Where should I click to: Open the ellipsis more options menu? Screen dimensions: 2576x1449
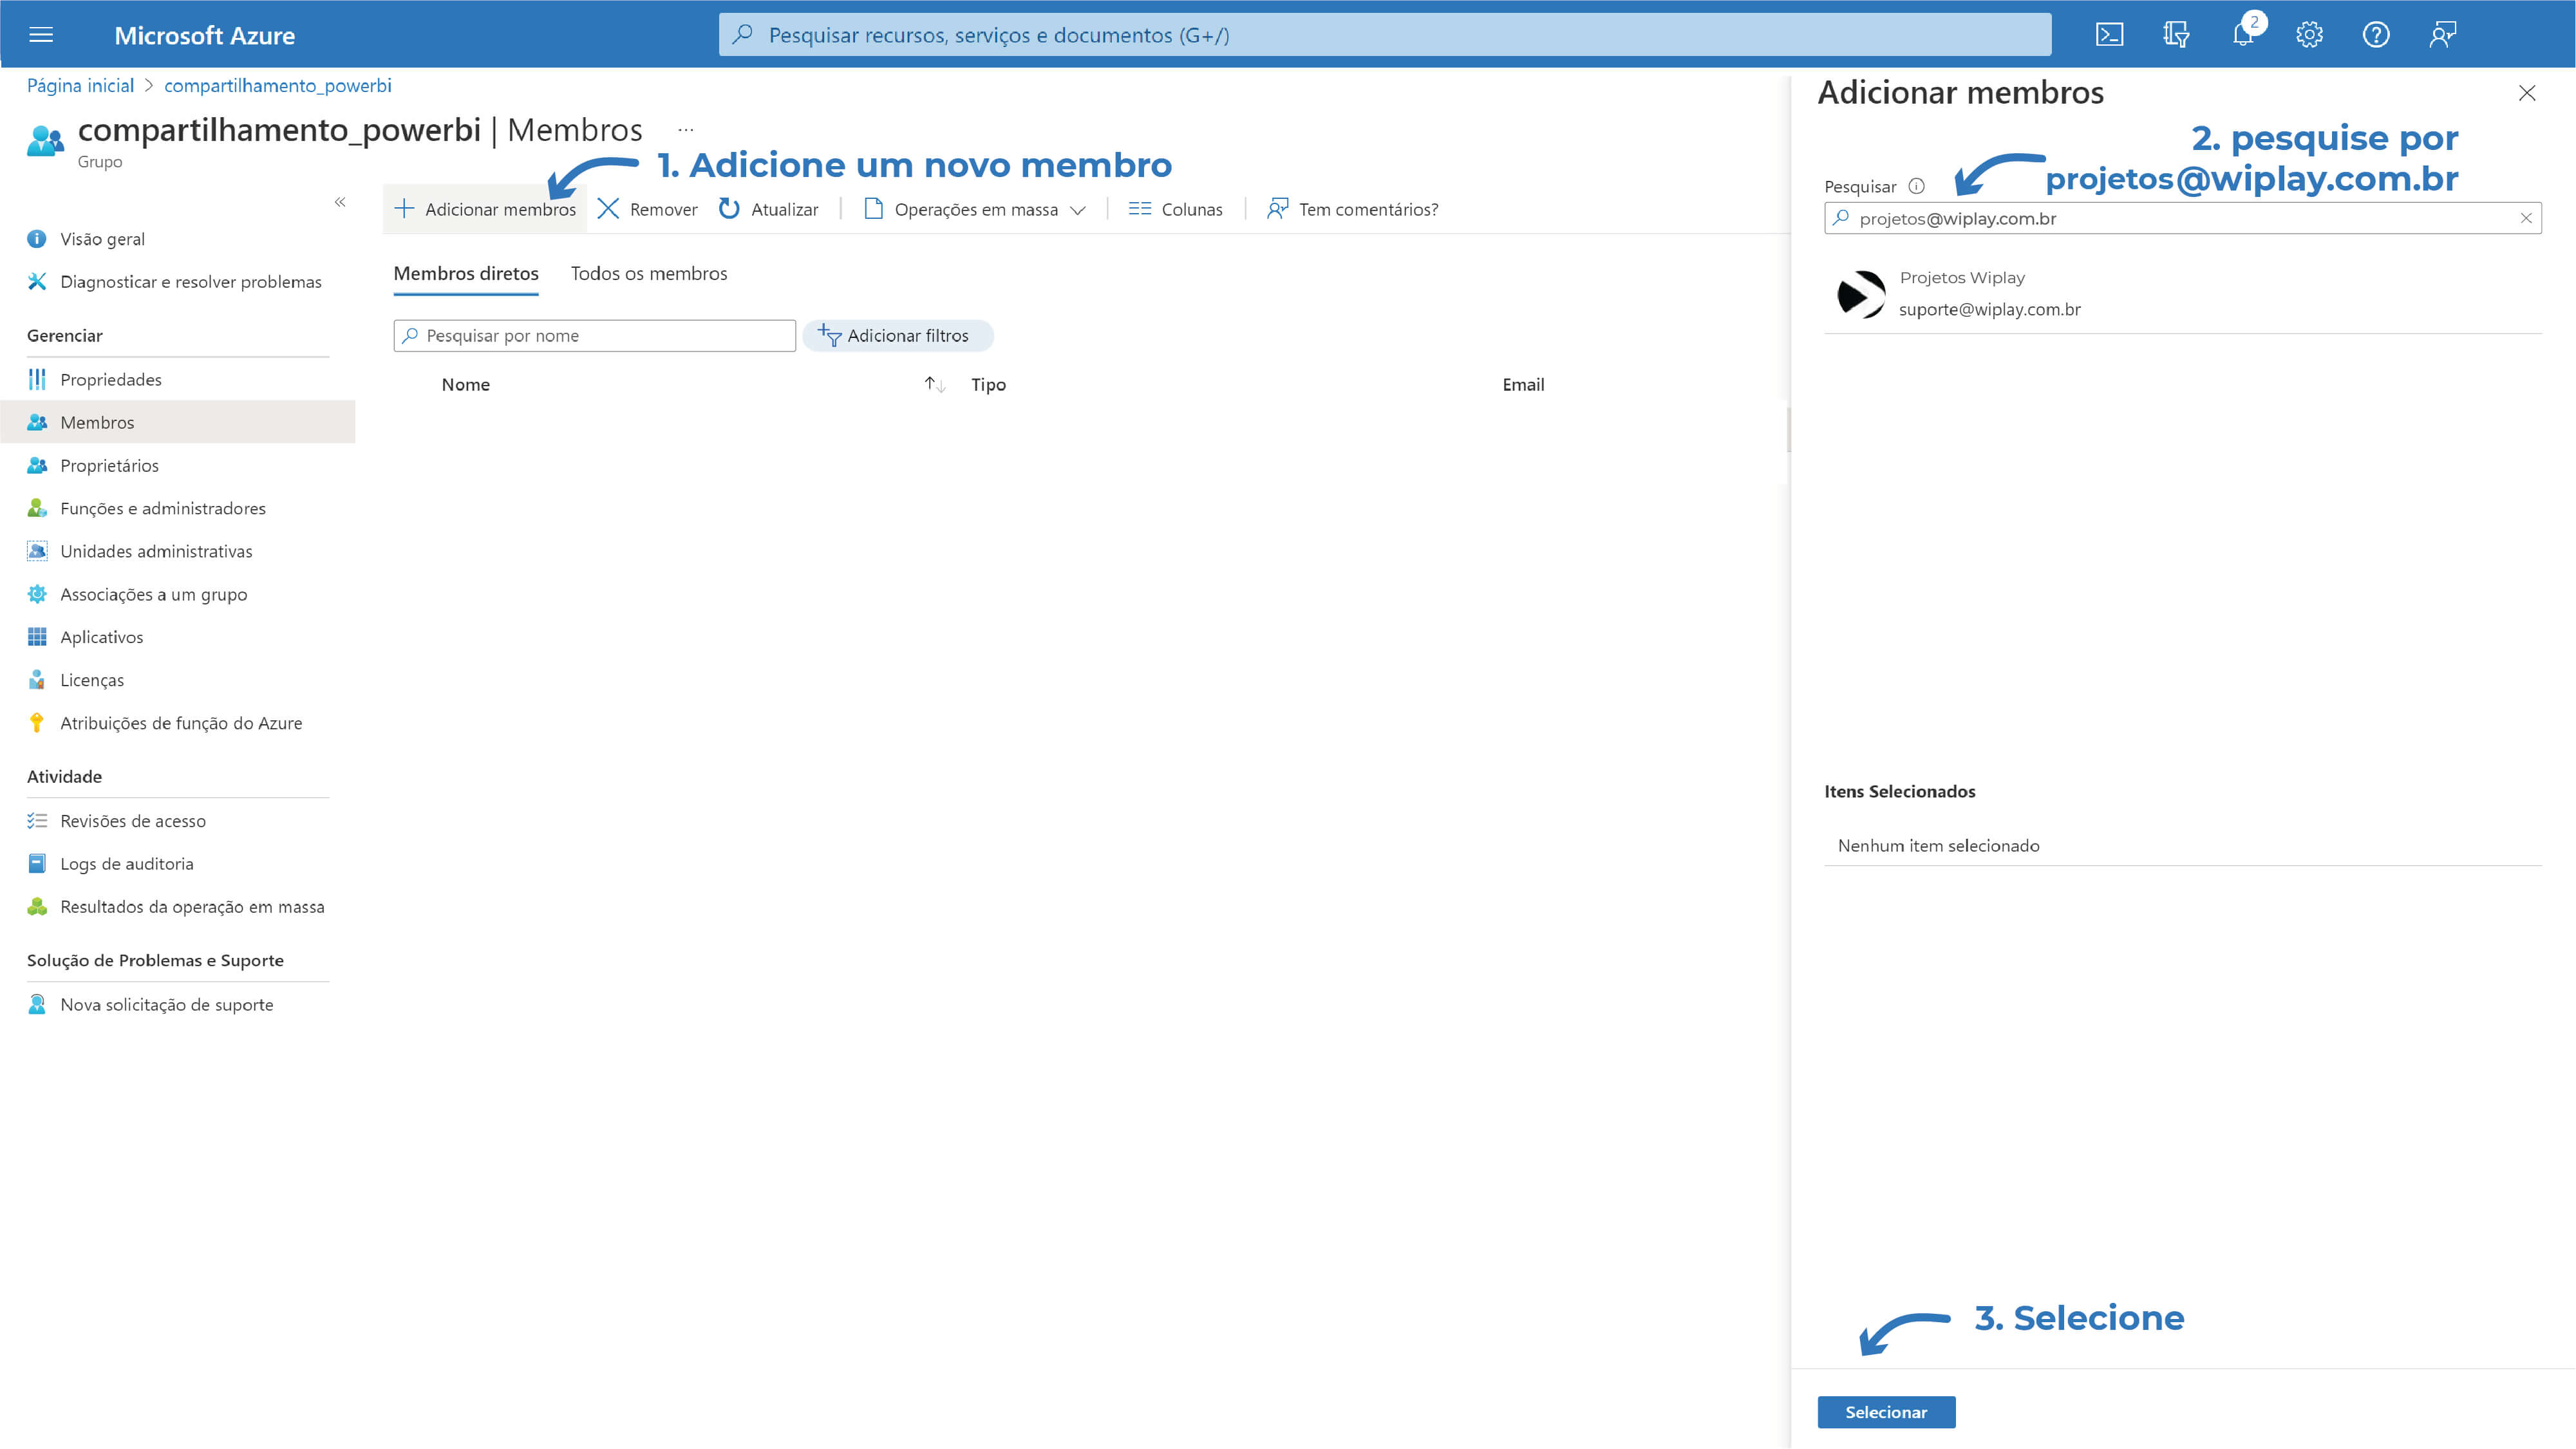pos(685,130)
